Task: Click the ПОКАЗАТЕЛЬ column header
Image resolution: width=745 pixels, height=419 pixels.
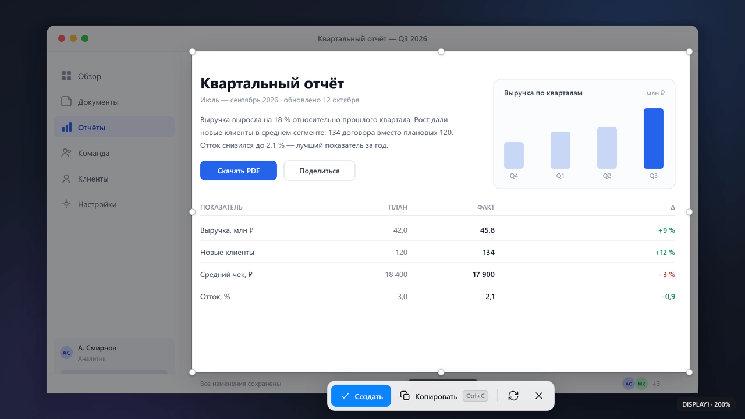Action: point(221,207)
